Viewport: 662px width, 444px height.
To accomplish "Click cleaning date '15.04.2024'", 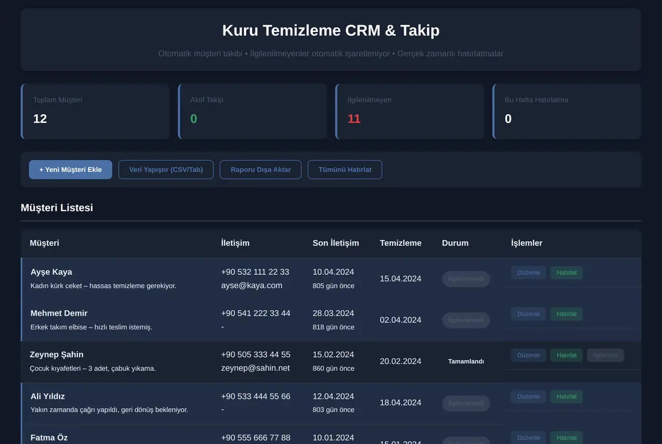I will 401,279.
